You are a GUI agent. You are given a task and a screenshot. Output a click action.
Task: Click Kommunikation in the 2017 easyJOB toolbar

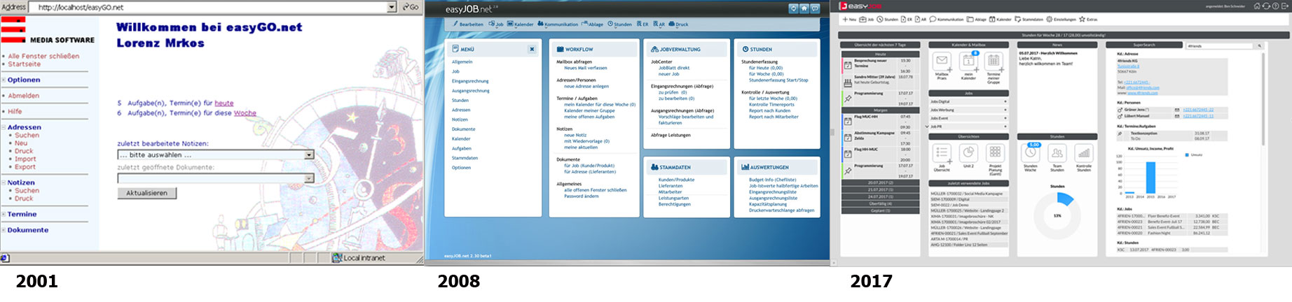[947, 20]
